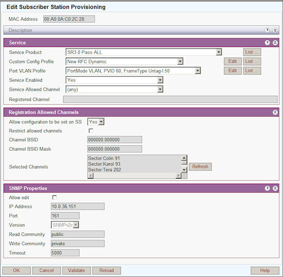Refresh the Selected Channels list
The width and height of the screenshot is (283, 277).
tap(200, 166)
